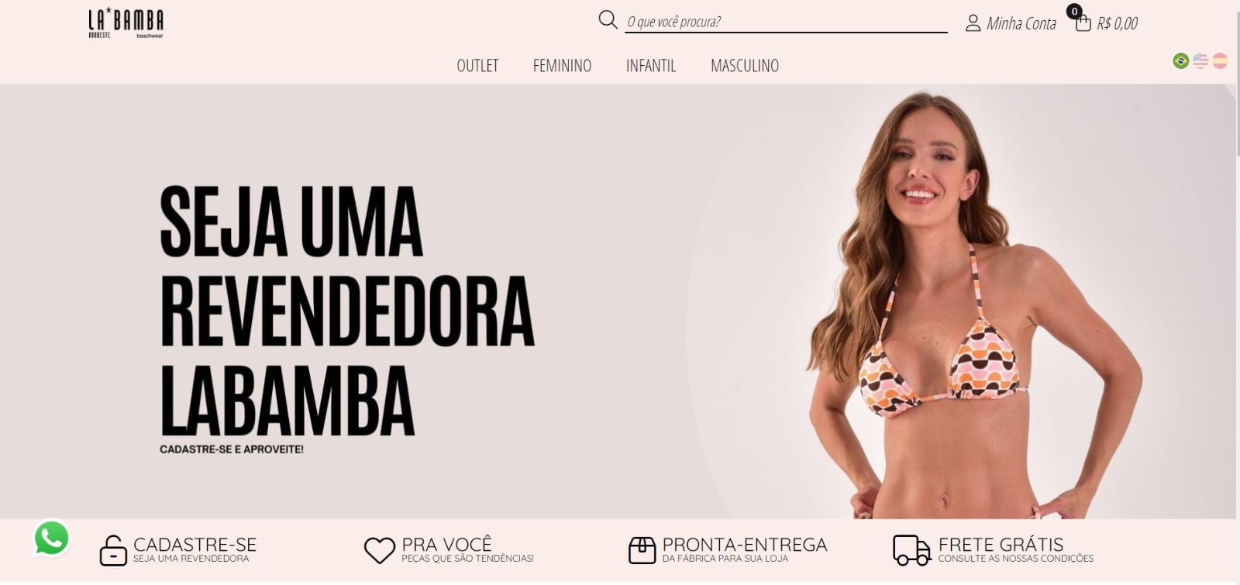Click the padlock Cadastre-se icon
This screenshot has height=585, width=1240.
tap(113, 550)
